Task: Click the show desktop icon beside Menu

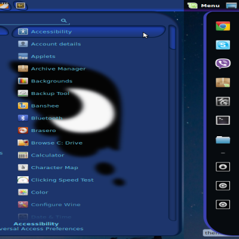Action: pos(231,5)
